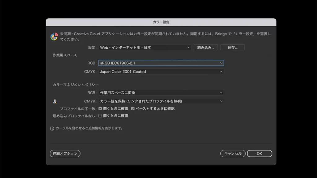Click the 読み込み... button

click(206, 47)
